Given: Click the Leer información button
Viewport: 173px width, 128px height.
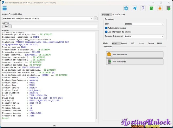Looking at the screenshot, I should tap(135, 54).
